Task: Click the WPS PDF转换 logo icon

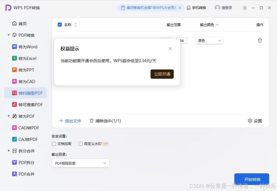Action: tap(8, 8)
